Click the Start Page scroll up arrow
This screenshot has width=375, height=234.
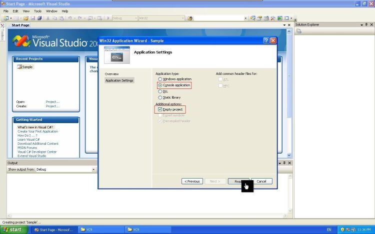[289, 31]
